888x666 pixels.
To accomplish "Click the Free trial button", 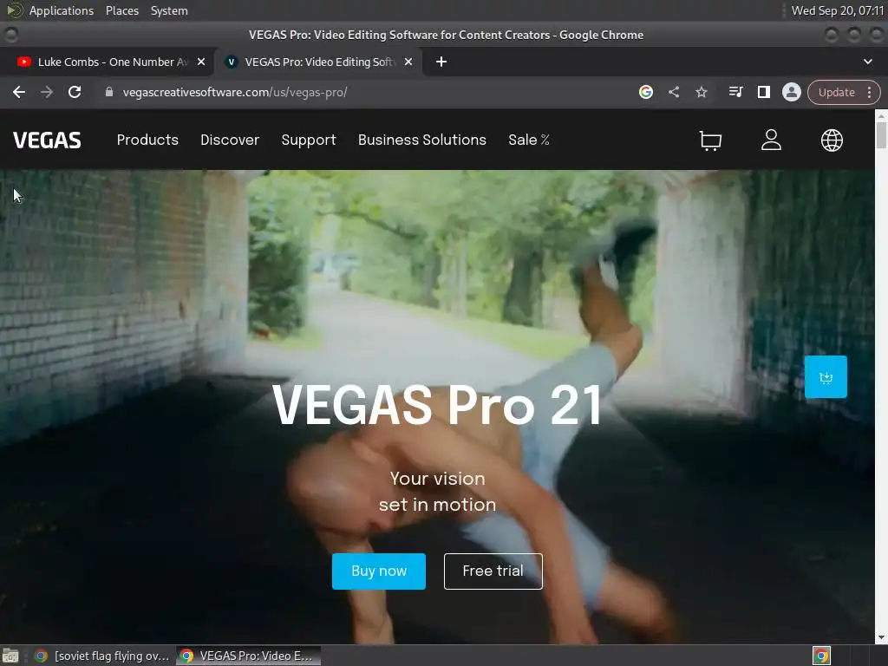I will click(x=493, y=571).
